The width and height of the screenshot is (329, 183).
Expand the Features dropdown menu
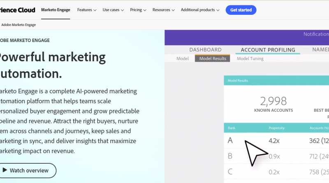coord(86,10)
